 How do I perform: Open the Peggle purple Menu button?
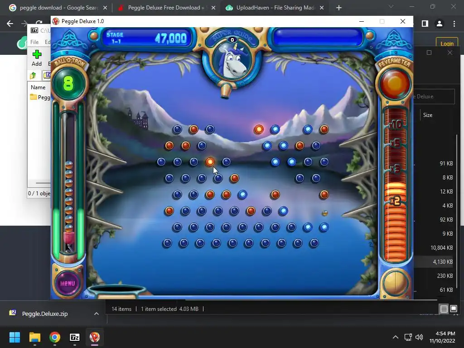(x=68, y=283)
